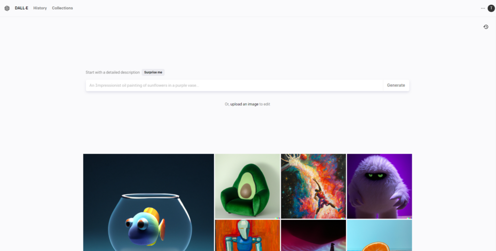Click the OpenAI logo icon
Screen dimensions: 496x251
pyautogui.click(x=7, y=8)
